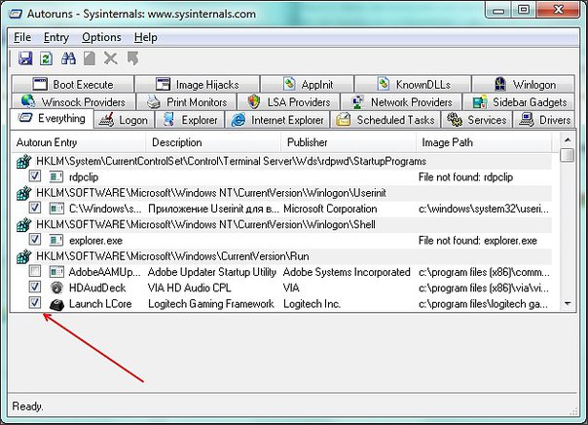Image resolution: width=588 pixels, height=425 pixels.
Task: Open the Entry menu
Action: coord(56,37)
